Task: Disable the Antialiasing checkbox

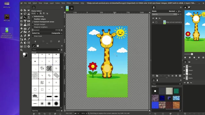Action: (33, 16)
